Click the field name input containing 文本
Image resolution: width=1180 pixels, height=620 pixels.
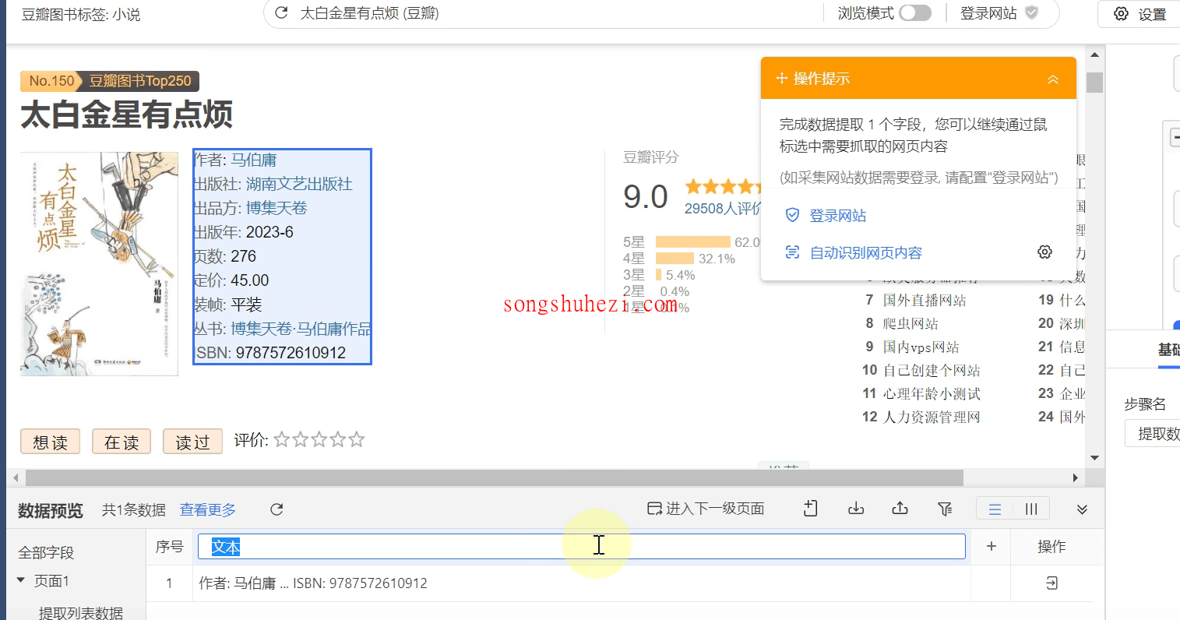[581, 546]
